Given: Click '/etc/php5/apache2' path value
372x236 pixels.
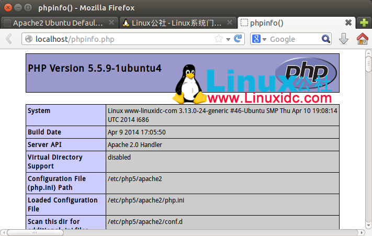Looking at the screenshot, I should [135, 179].
